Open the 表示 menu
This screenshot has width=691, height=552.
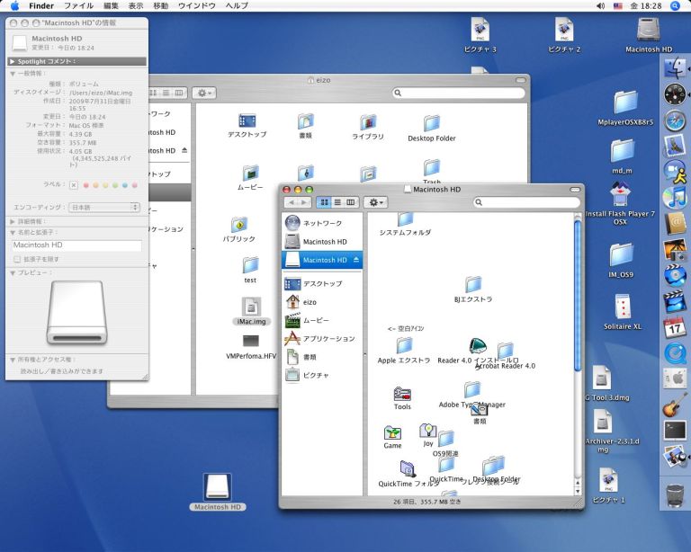click(135, 5)
